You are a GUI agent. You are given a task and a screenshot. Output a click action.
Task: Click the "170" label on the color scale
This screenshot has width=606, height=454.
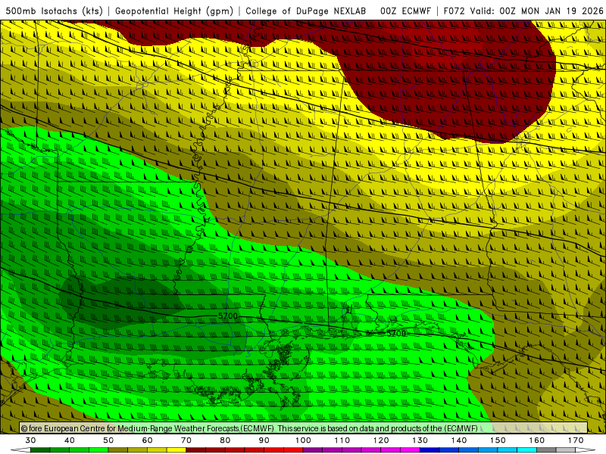tap(576, 440)
